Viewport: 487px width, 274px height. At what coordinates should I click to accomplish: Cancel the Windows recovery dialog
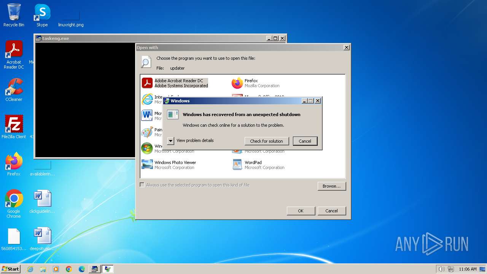point(305,141)
